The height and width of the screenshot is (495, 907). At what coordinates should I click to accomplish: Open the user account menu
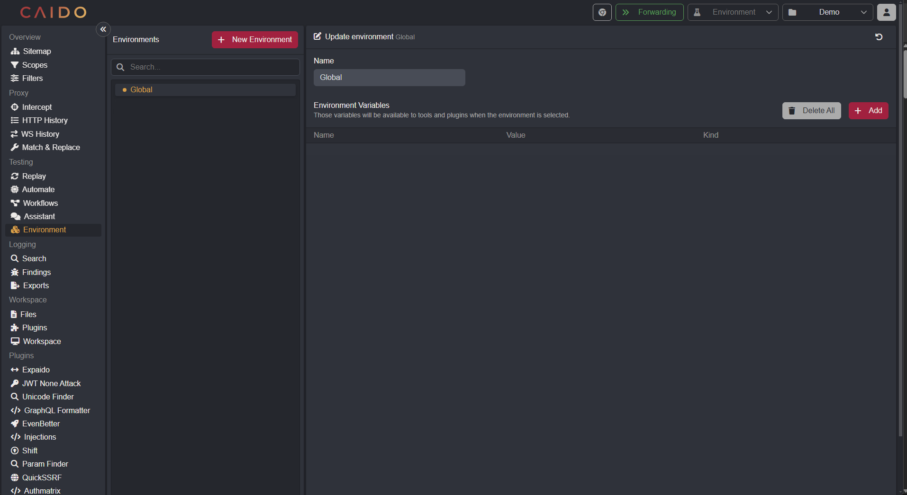coord(886,12)
